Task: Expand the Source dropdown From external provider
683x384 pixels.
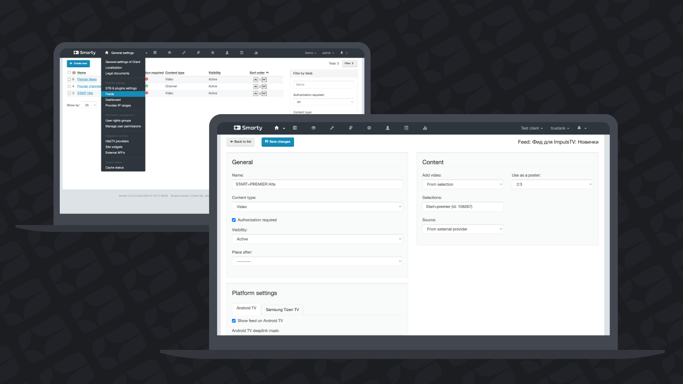Action: click(x=463, y=229)
